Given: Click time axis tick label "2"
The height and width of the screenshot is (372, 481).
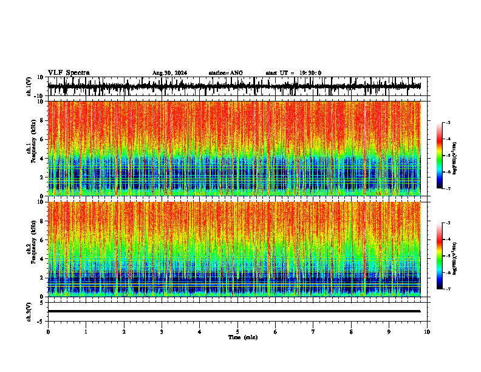Looking at the screenshot, I should pos(124,332).
